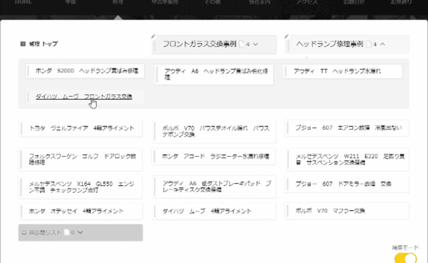Expand the 非公開リスト chevron
Screen dimensions: 428x263
[x=80, y=232]
